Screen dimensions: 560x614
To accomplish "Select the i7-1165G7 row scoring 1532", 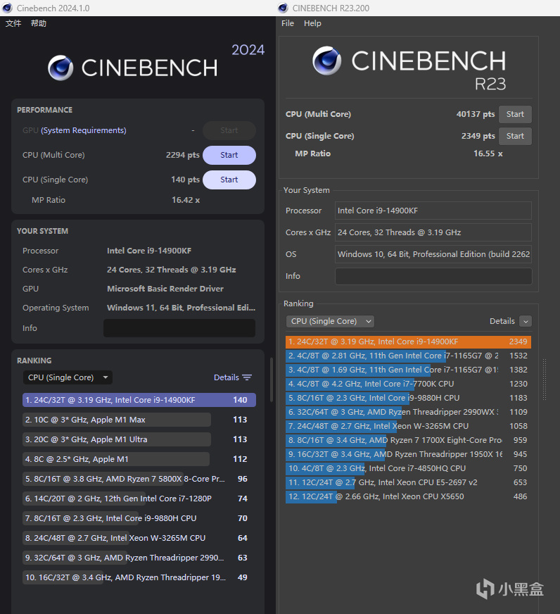I will (408, 356).
